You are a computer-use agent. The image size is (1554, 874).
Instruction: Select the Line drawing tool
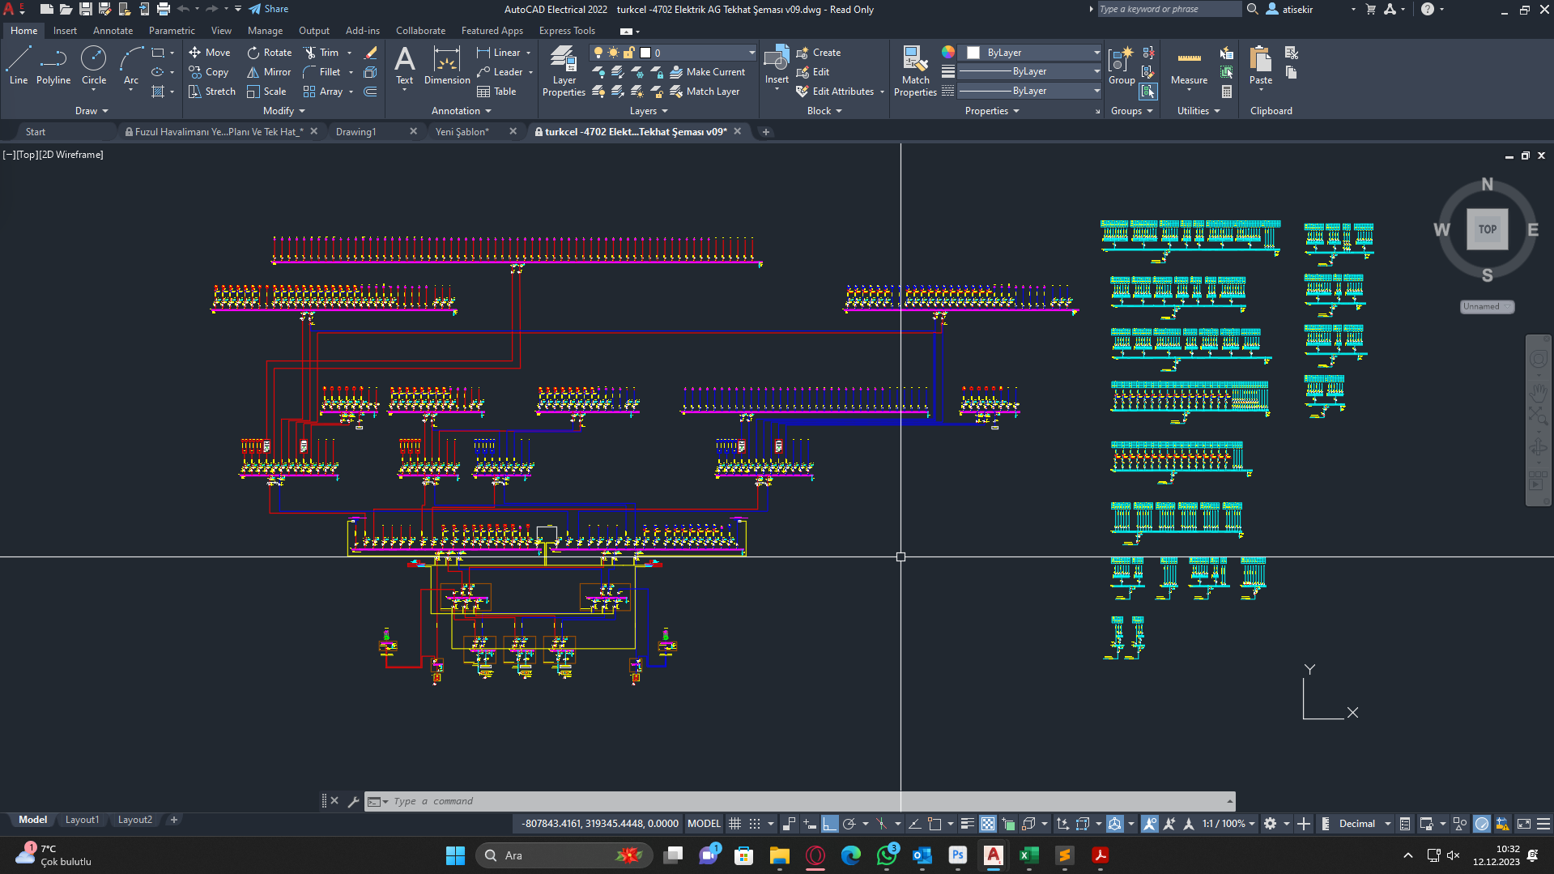tap(19, 65)
